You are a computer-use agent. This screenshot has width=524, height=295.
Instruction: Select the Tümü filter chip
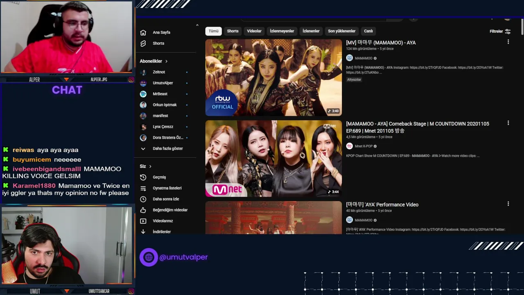[214, 31]
